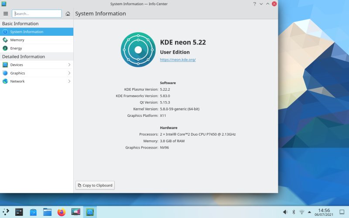Open the Devices entry
Viewport: 349px width, 218px height.
click(37, 65)
